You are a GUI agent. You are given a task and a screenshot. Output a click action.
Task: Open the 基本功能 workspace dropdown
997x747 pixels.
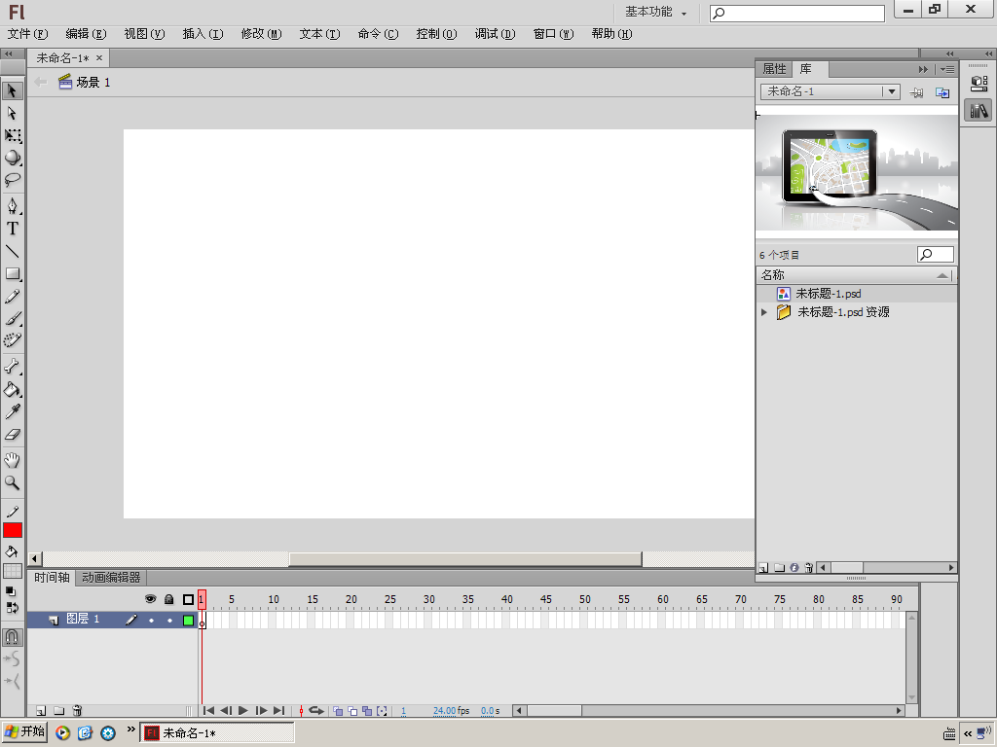point(655,12)
